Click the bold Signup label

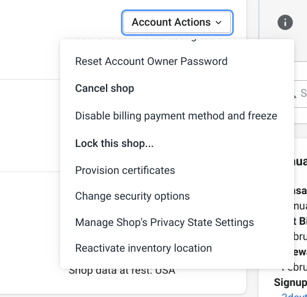click(x=290, y=282)
